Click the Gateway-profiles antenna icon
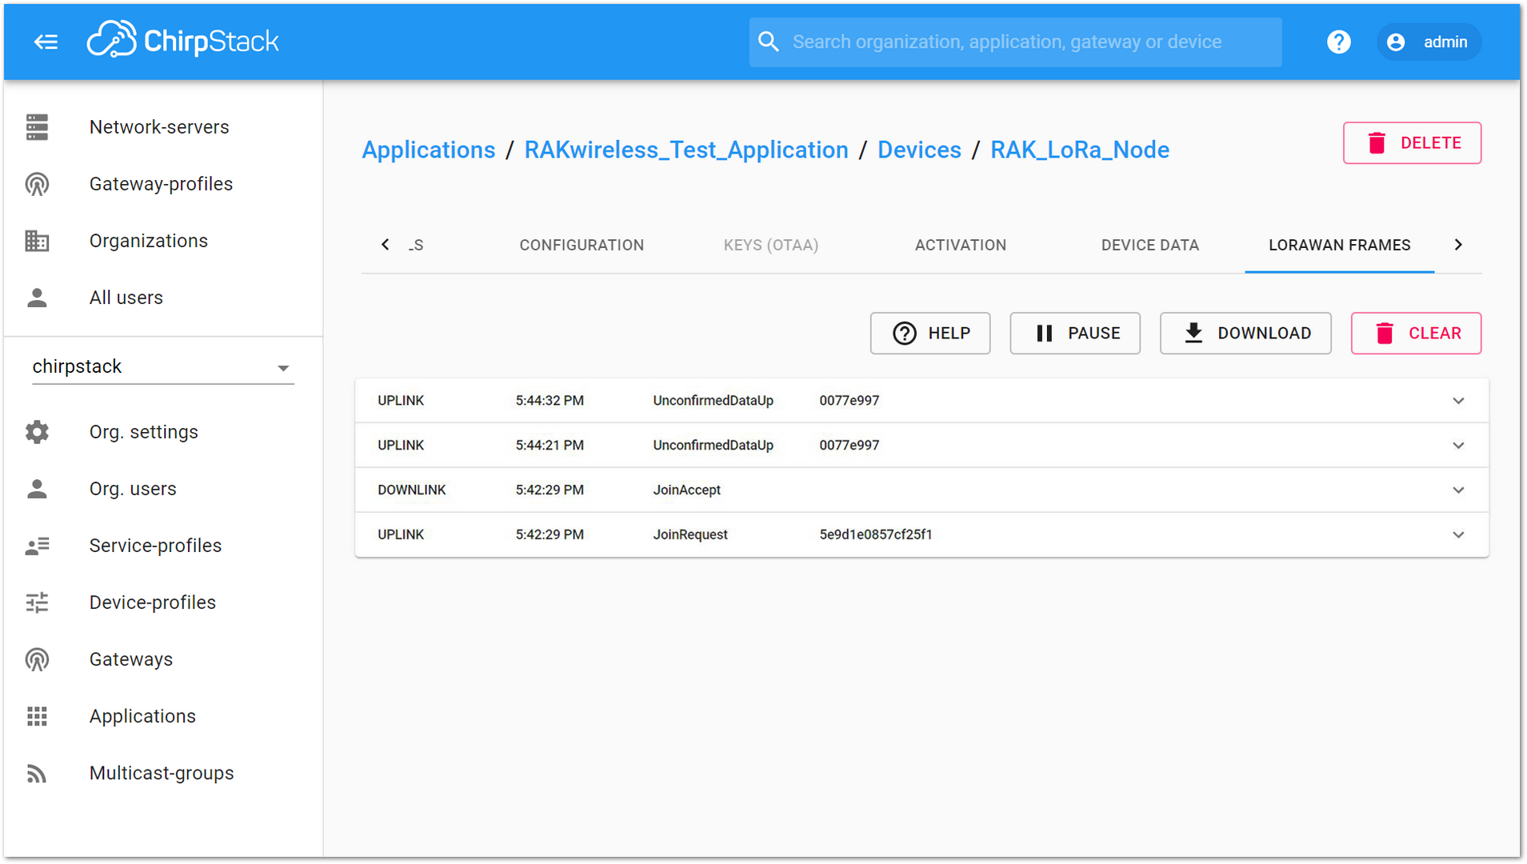The image size is (1527, 864). [x=37, y=184]
